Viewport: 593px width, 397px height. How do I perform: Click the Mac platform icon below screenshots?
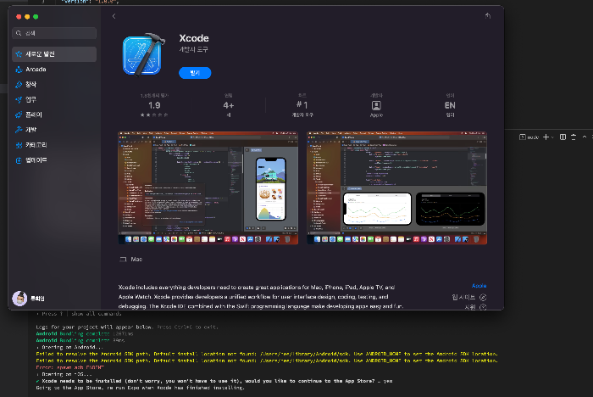pos(123,259)
